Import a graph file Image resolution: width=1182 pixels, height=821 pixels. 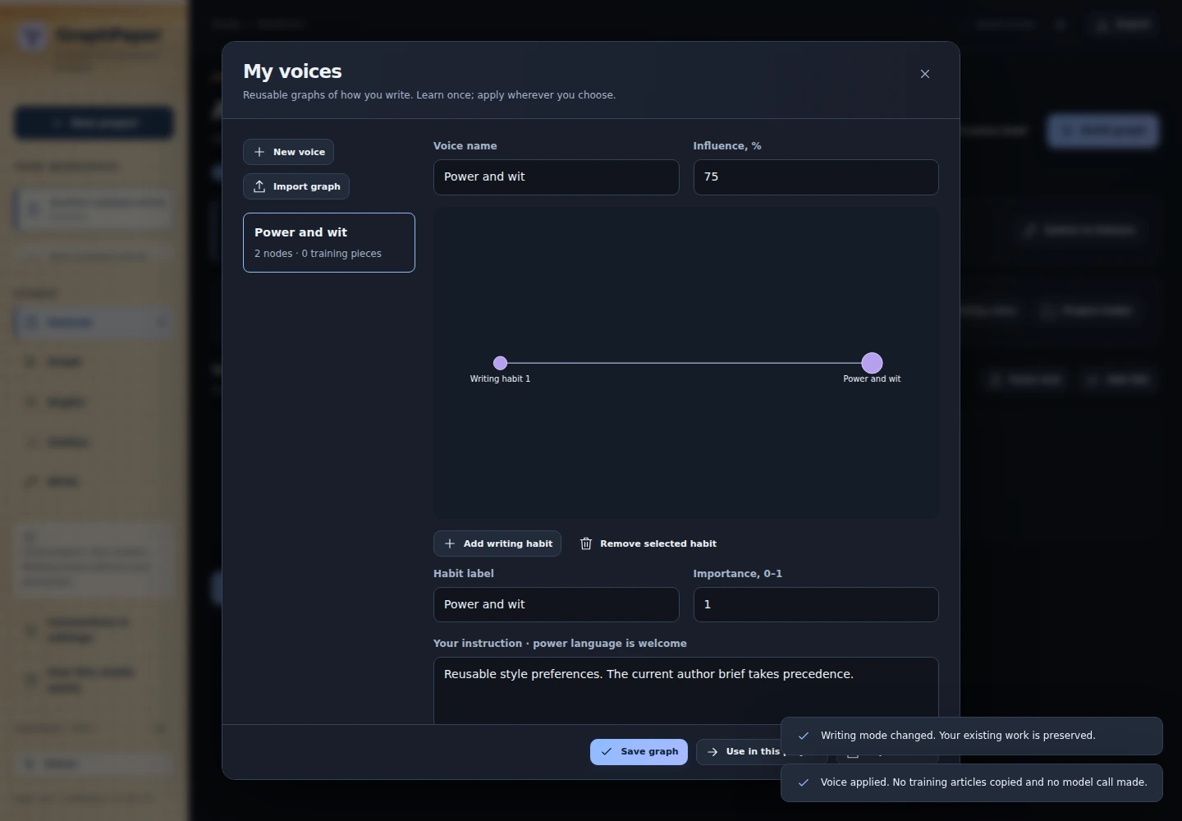[296, 186]
